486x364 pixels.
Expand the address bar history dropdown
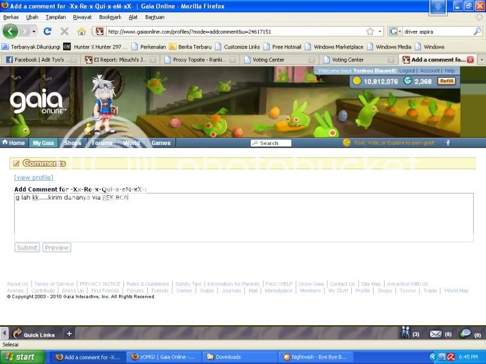(x=380, y=32)
